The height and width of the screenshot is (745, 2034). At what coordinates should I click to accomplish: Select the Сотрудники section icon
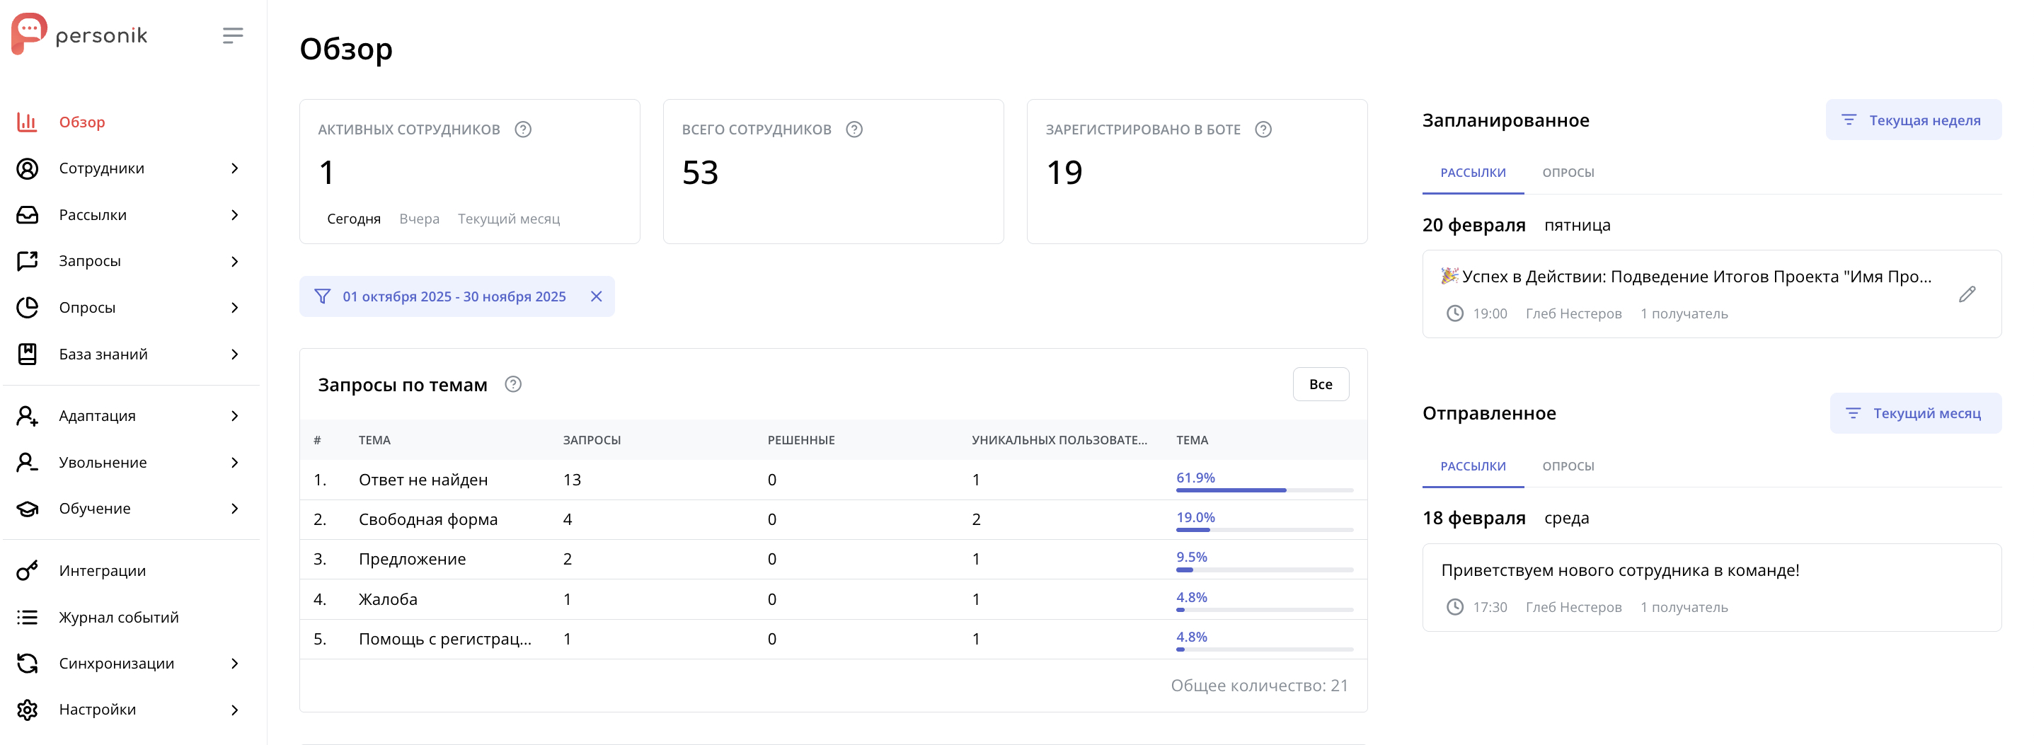point(28,168)
